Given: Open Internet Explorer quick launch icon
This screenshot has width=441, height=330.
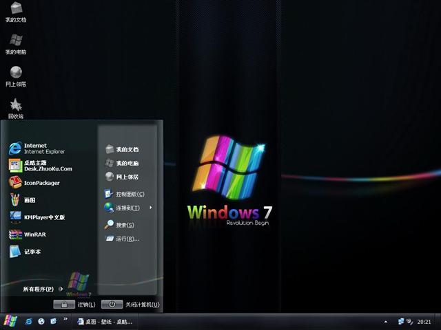Looking at the screenshot, I should 28,321.
